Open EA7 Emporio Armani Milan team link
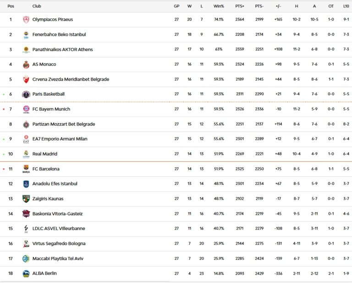This screenshot has height=283, width=352. (x=60, y=139)
